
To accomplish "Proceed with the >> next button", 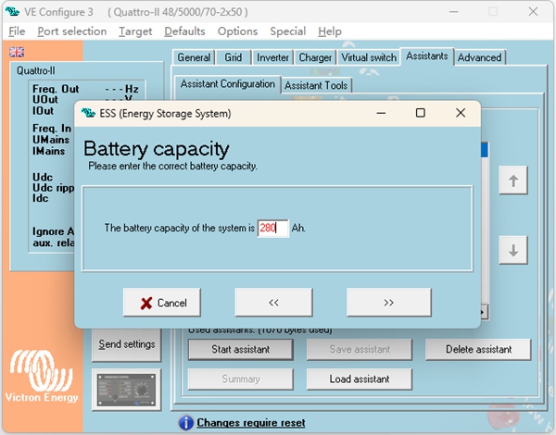I will [x=389, y=303].
